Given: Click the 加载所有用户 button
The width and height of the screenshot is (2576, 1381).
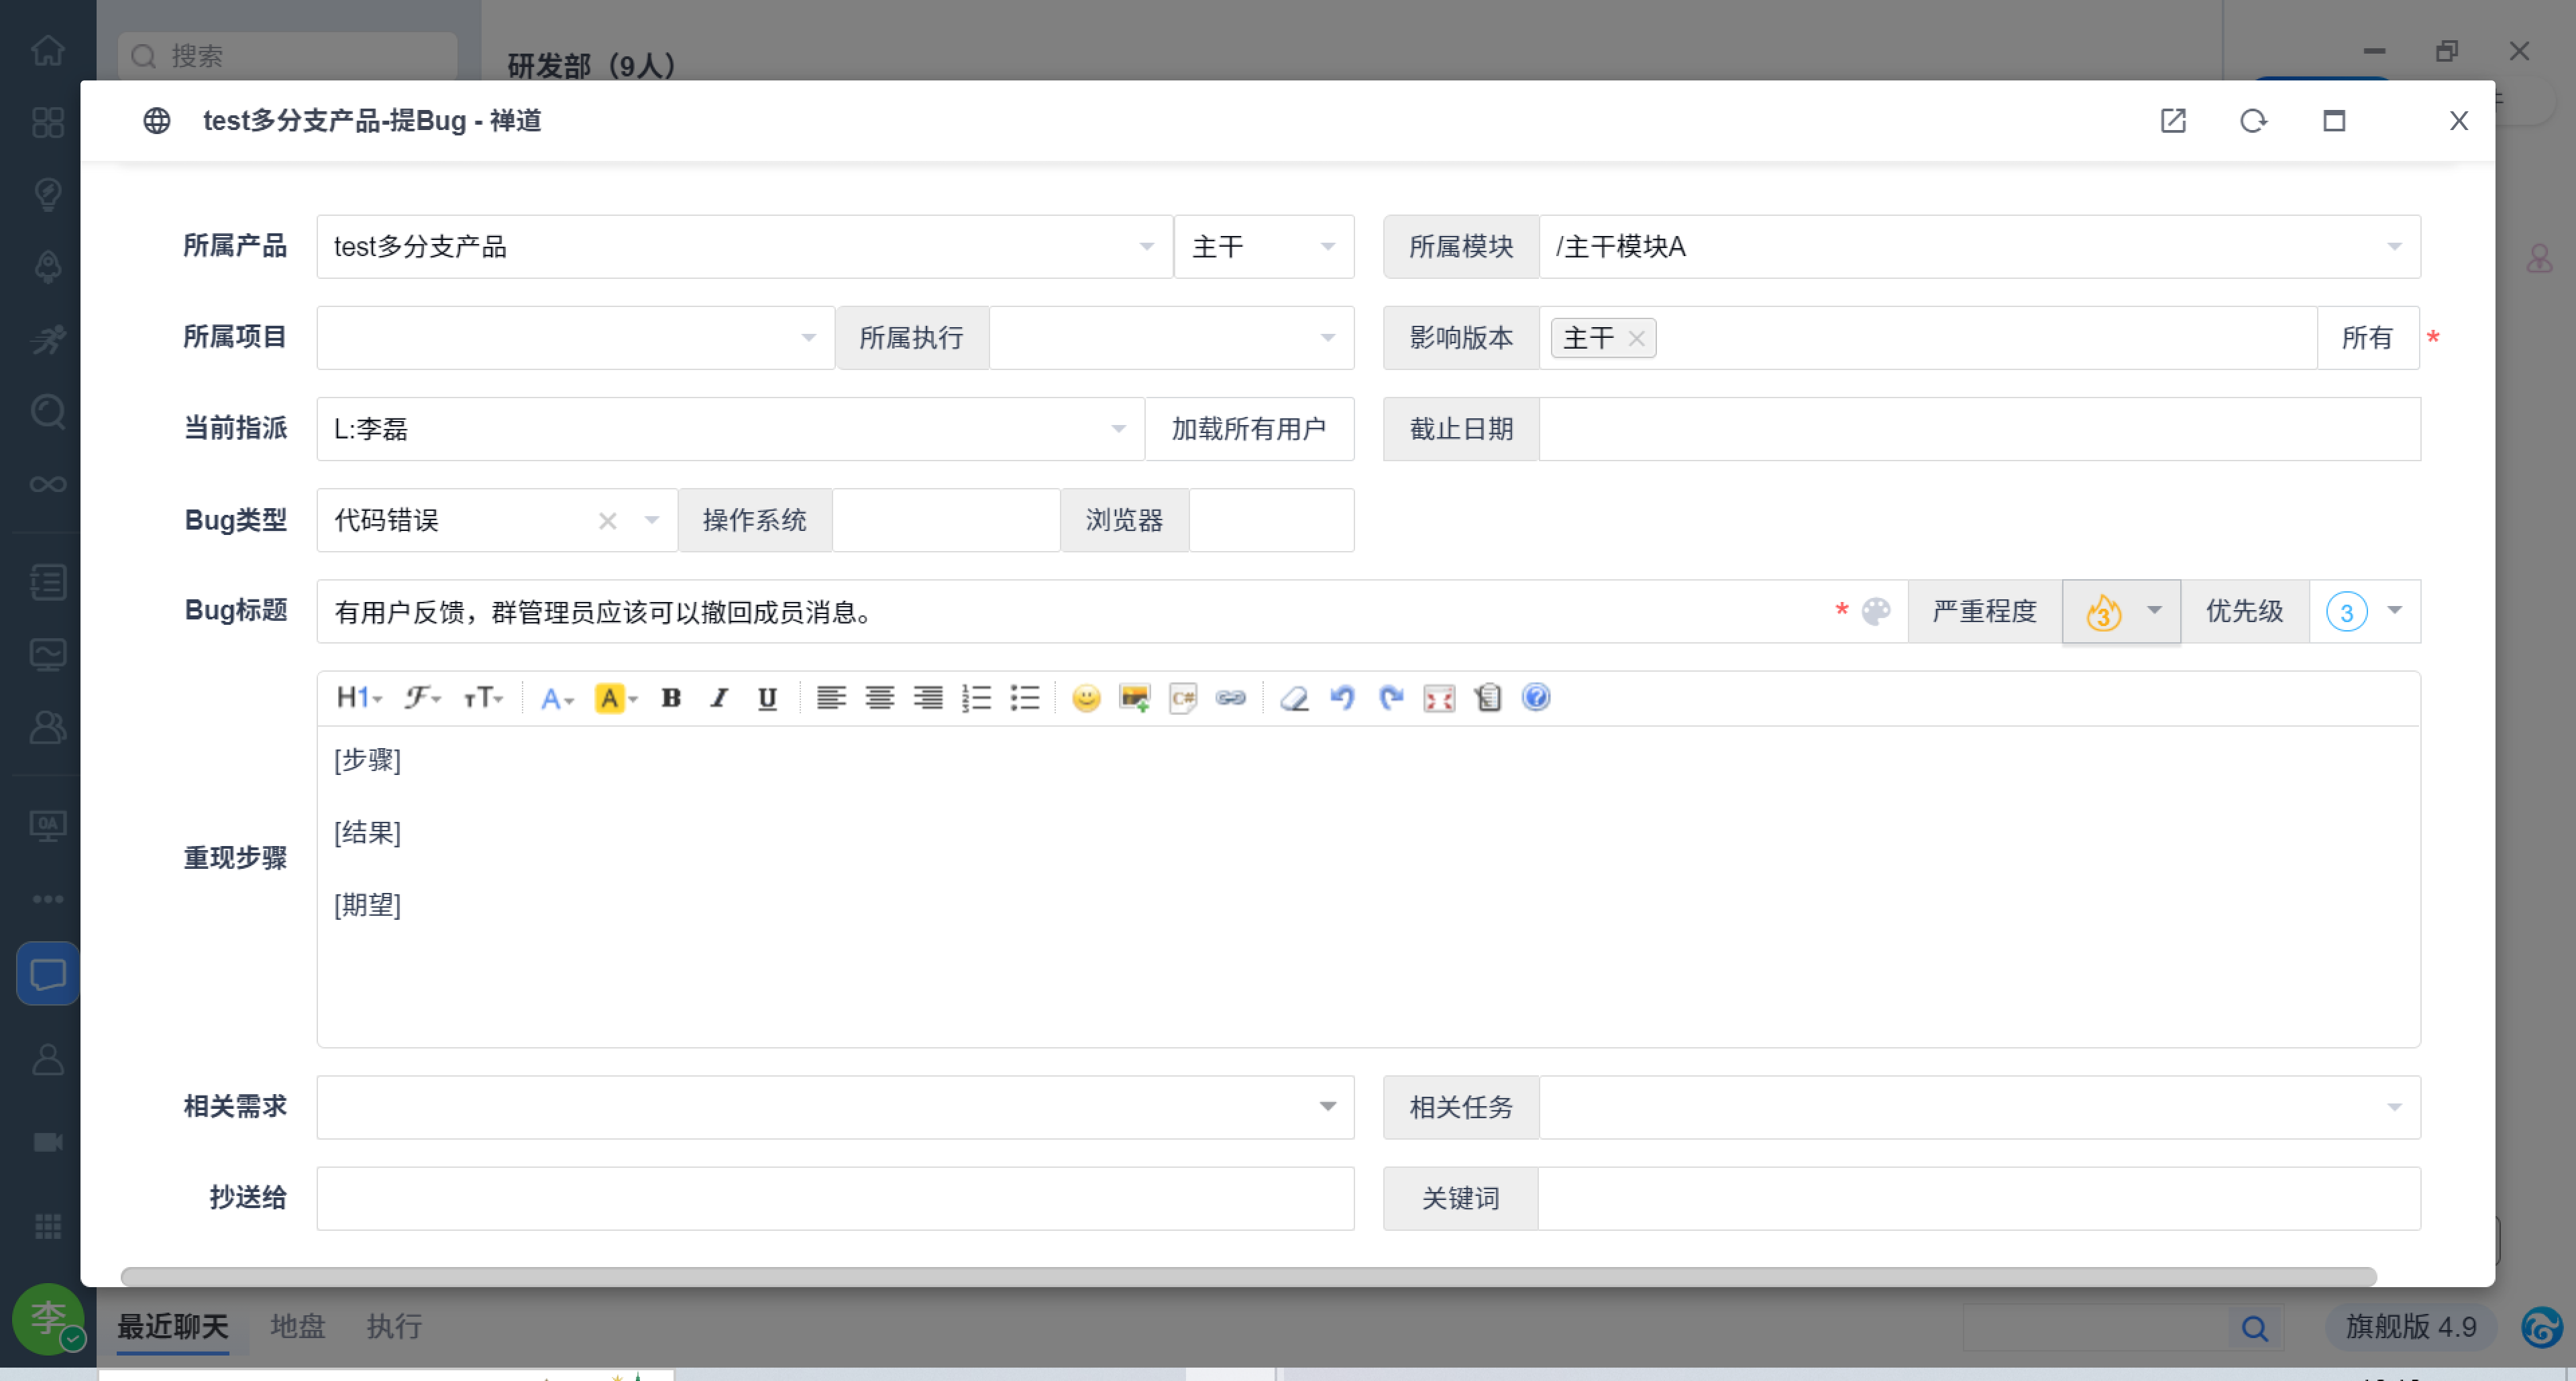Looking at the screenshot, I should [x=1249, y=428].
